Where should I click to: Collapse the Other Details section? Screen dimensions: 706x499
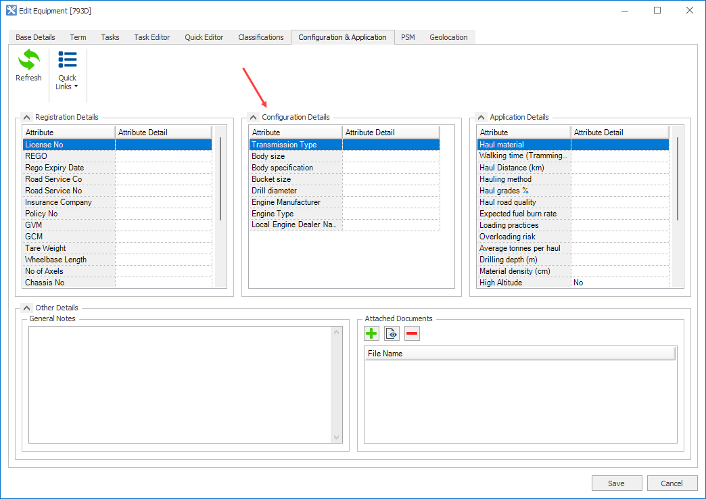point(27,308)
